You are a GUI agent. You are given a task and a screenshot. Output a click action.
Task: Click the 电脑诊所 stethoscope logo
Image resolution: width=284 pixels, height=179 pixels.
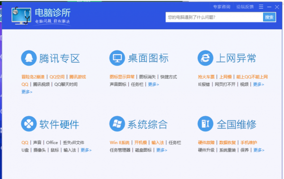21,16
